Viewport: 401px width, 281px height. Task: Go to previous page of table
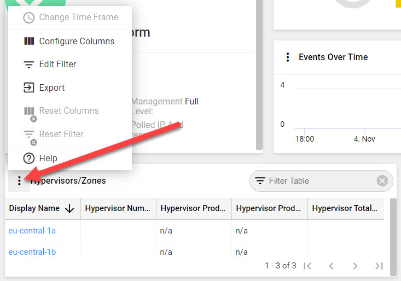(331, 266)
